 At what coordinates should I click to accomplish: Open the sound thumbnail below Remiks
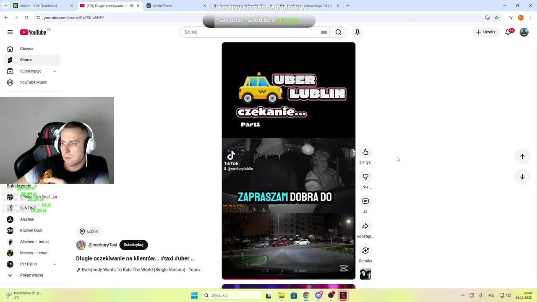[x=365, y=274]
